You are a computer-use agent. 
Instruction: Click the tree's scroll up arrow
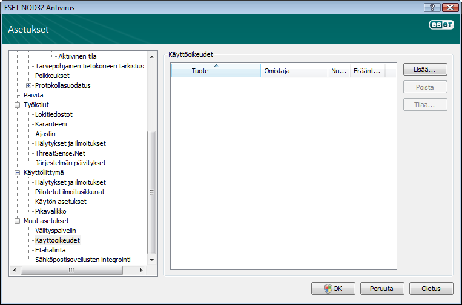(x=152, y=56)
